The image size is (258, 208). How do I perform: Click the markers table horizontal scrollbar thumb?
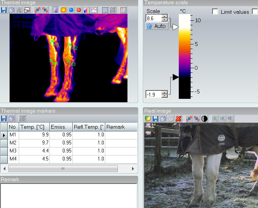[x=63, y=169]
